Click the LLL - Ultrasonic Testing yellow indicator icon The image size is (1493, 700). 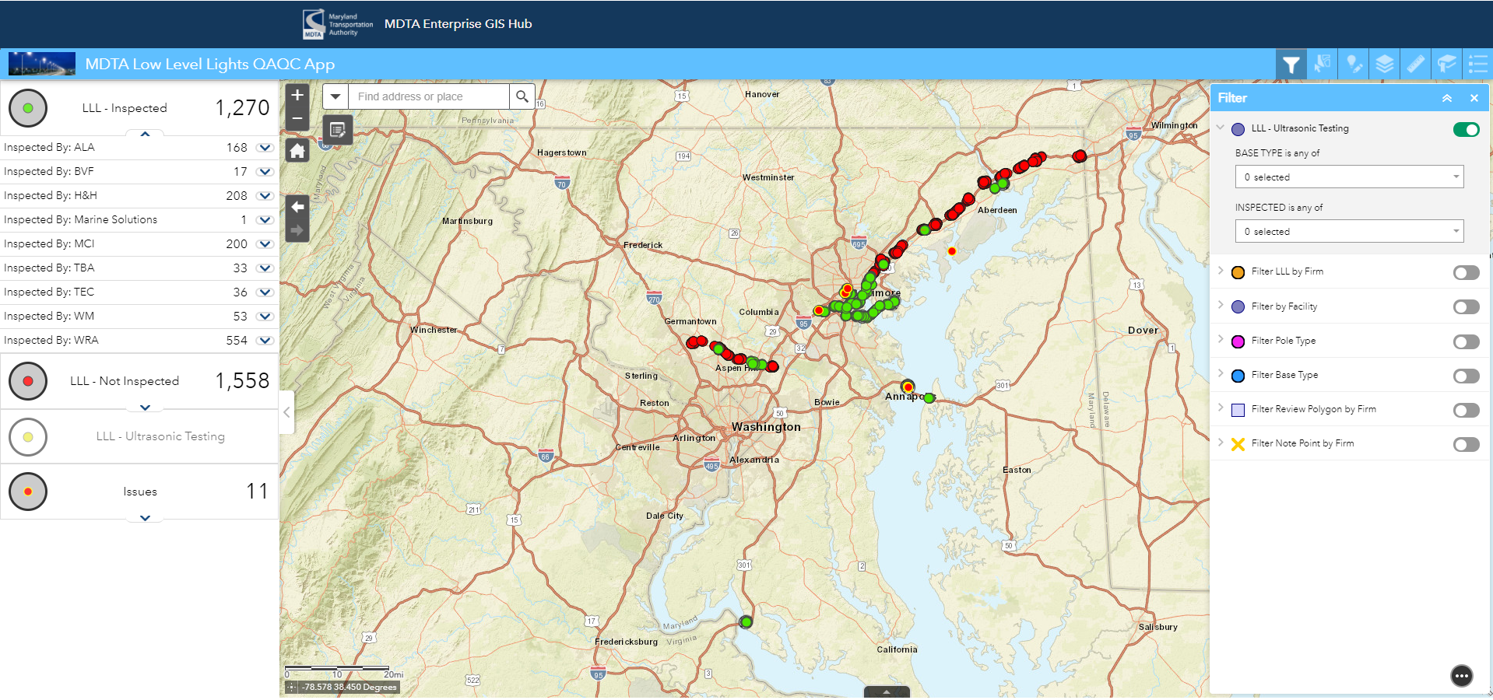(x=28, y=436)
